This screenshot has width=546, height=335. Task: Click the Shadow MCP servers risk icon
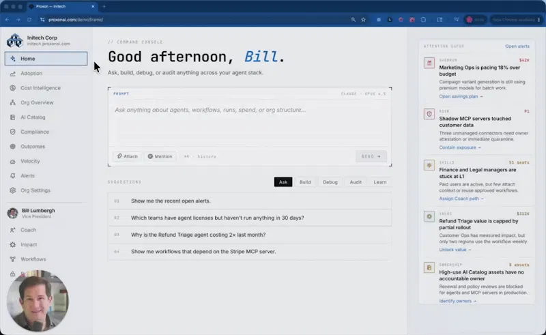(x=429, y=114)
